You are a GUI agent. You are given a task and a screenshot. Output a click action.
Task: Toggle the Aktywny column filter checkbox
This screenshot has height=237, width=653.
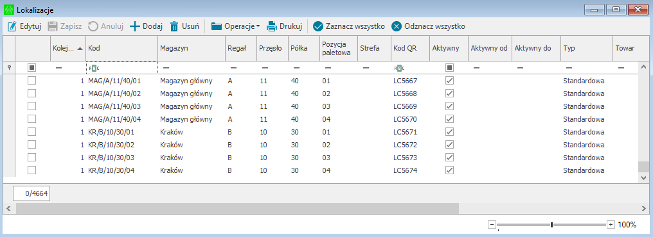coord(449,67)
